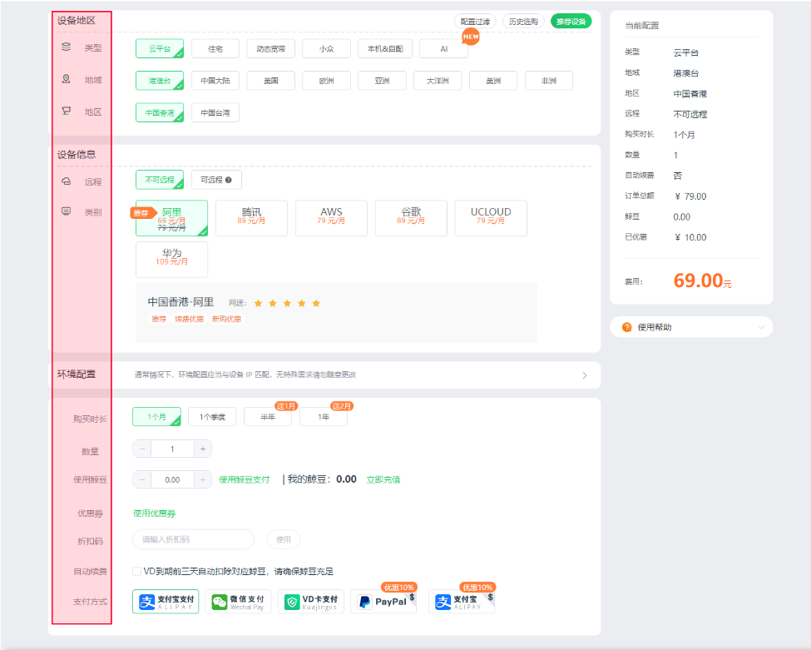Open the 历史选购 purchase history
Screen dimensions: 811x650
click(x=523, y=21)
